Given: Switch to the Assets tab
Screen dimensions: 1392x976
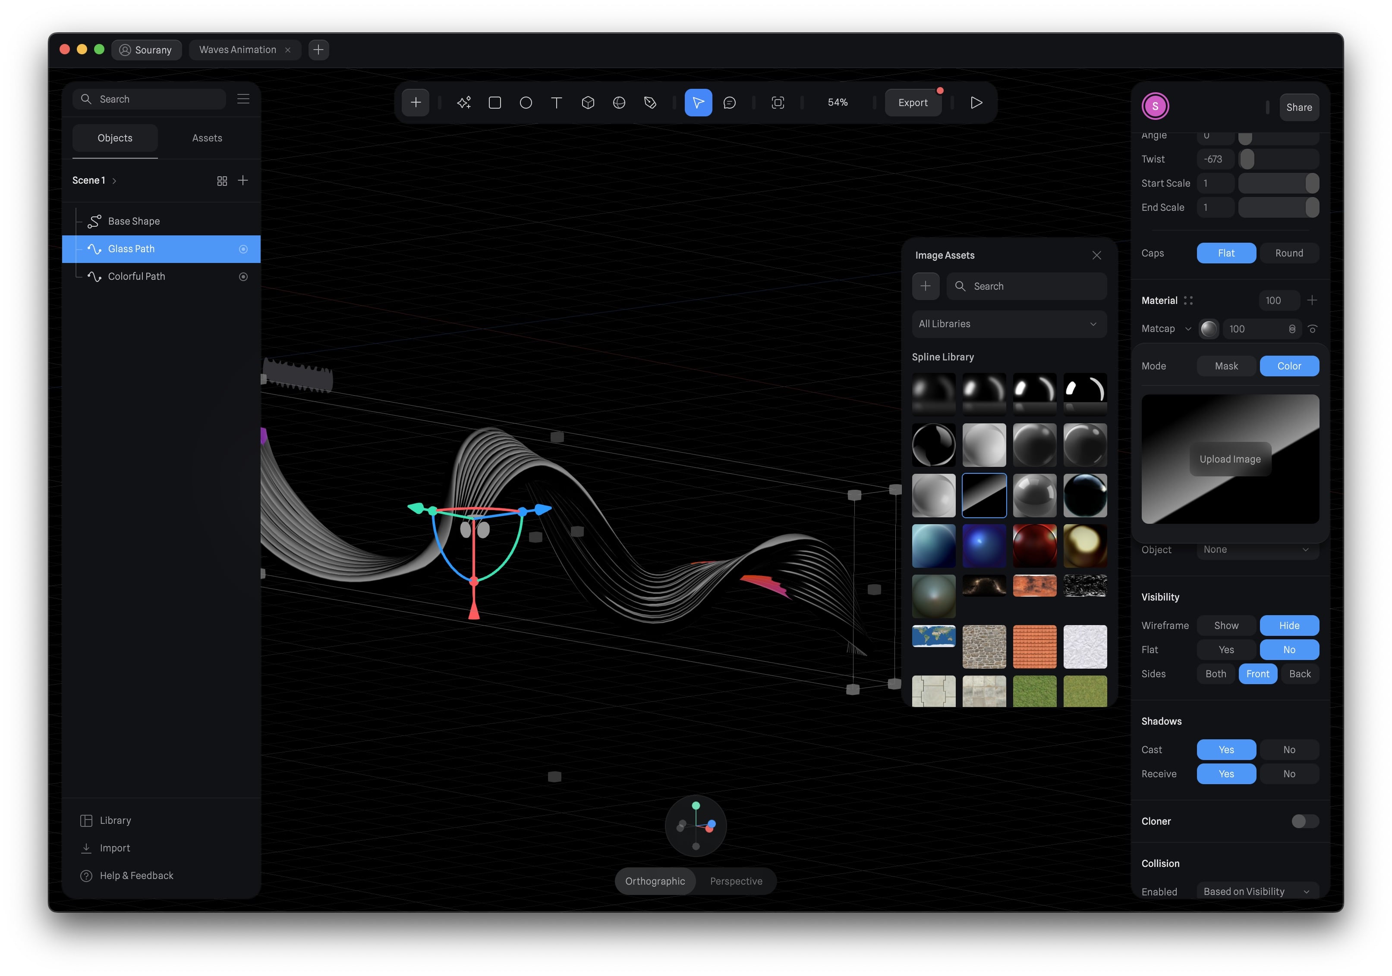Looking at the screenshot, I should pyautogui.click(x=207, y=138).
